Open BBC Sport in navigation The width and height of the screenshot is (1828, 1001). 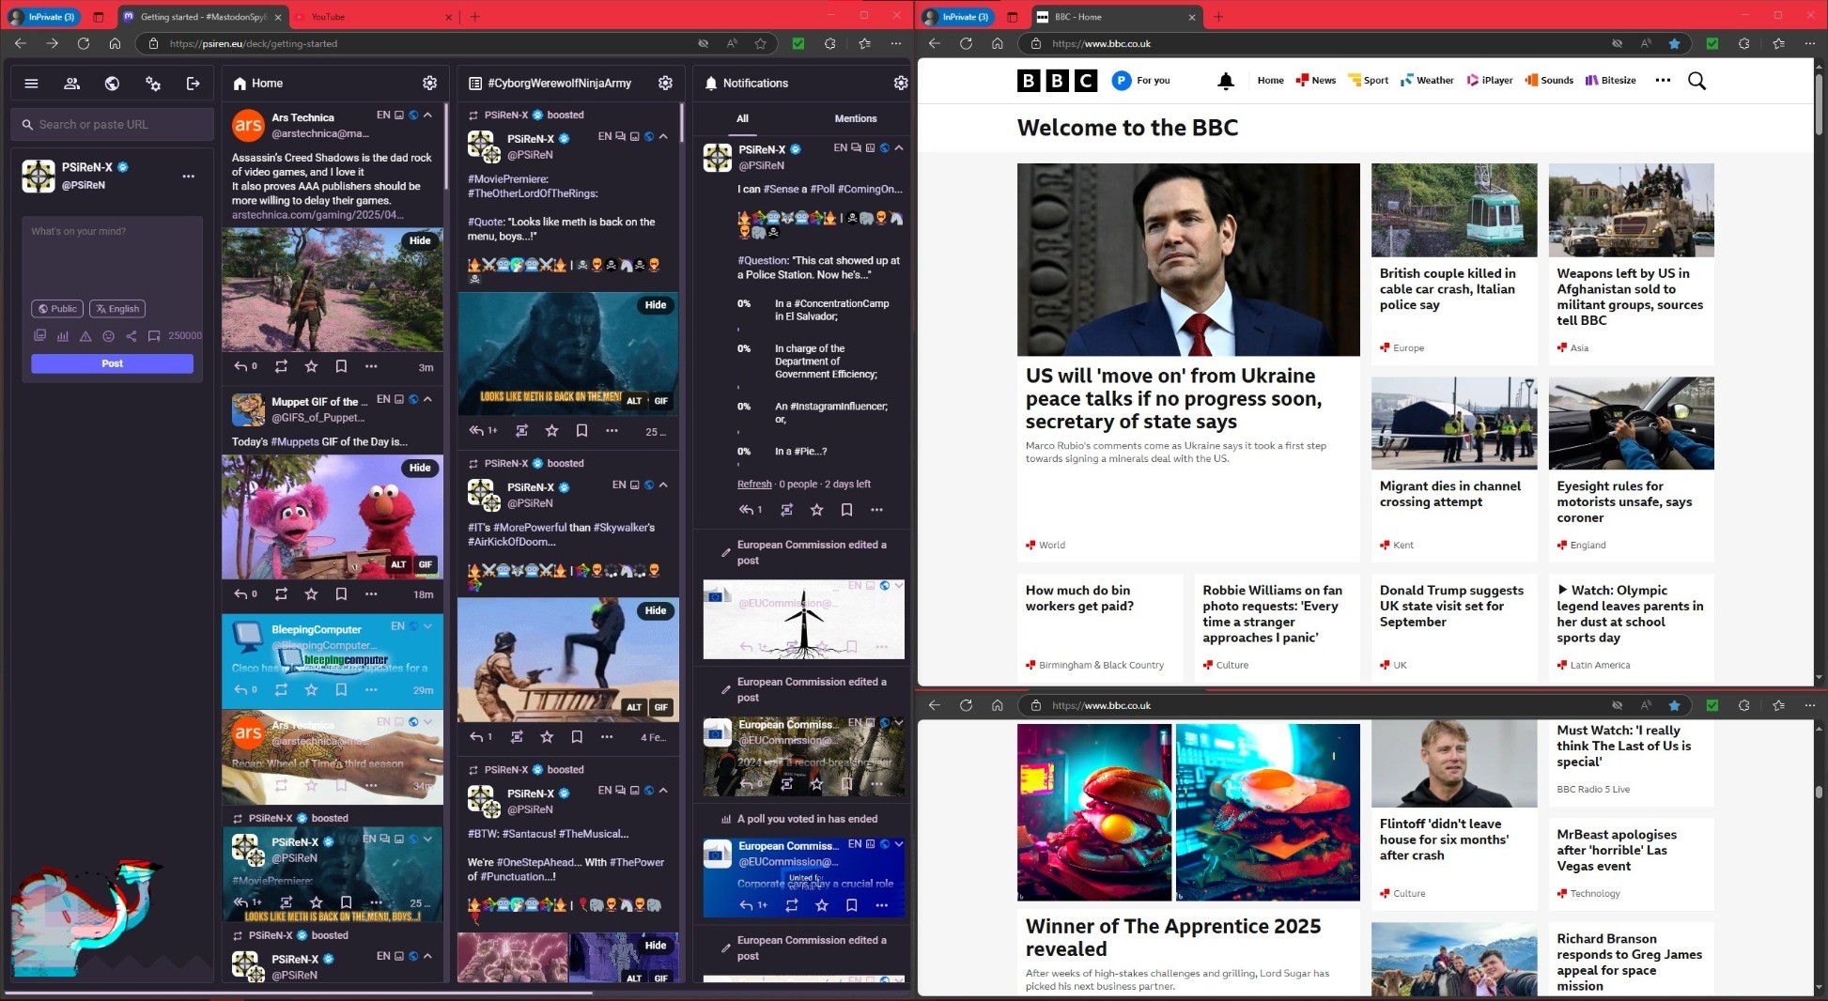(1369, 81)
